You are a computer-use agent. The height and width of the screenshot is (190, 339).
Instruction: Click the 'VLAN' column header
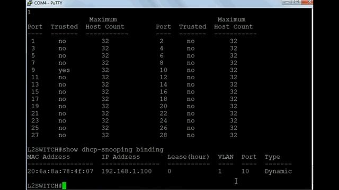[226, 157]
